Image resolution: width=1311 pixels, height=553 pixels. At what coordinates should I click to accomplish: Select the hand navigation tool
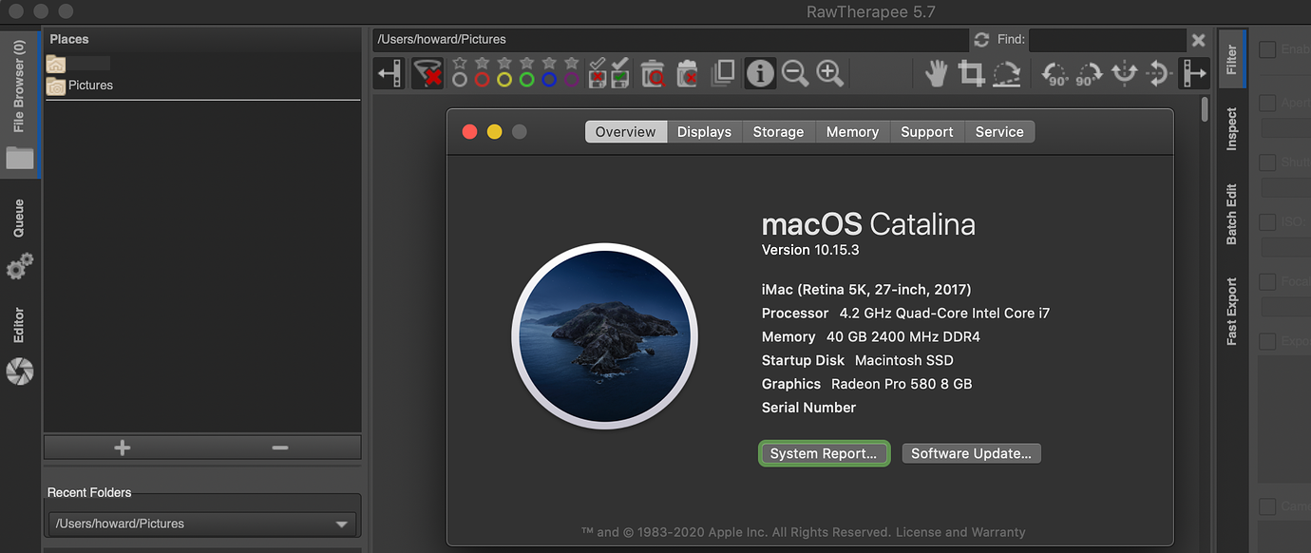pos(937,73)
